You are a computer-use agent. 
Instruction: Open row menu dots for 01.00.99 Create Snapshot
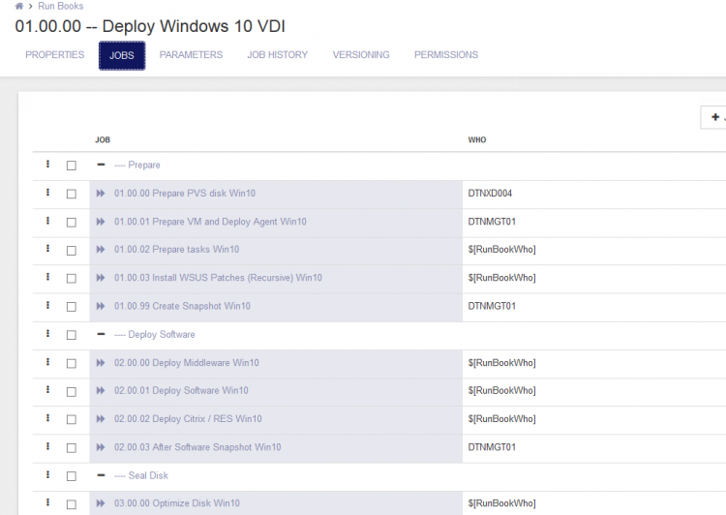47,306
